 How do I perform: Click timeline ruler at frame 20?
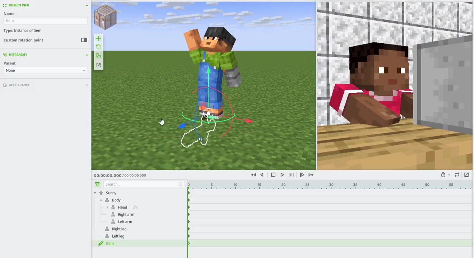[283, 185]
